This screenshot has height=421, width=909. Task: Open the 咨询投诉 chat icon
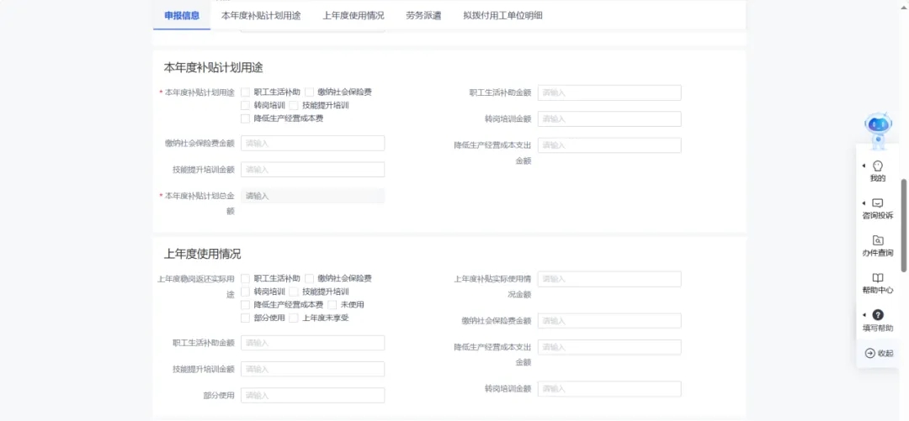(x=878, y=203)
